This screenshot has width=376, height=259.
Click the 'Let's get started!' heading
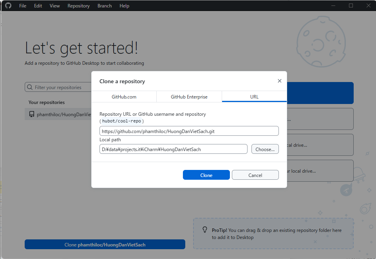(81, 48)
